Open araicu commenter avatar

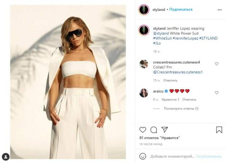(x=144, y=93)
